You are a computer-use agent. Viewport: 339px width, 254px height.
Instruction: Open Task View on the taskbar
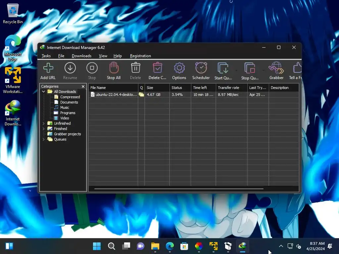point(126,246)
